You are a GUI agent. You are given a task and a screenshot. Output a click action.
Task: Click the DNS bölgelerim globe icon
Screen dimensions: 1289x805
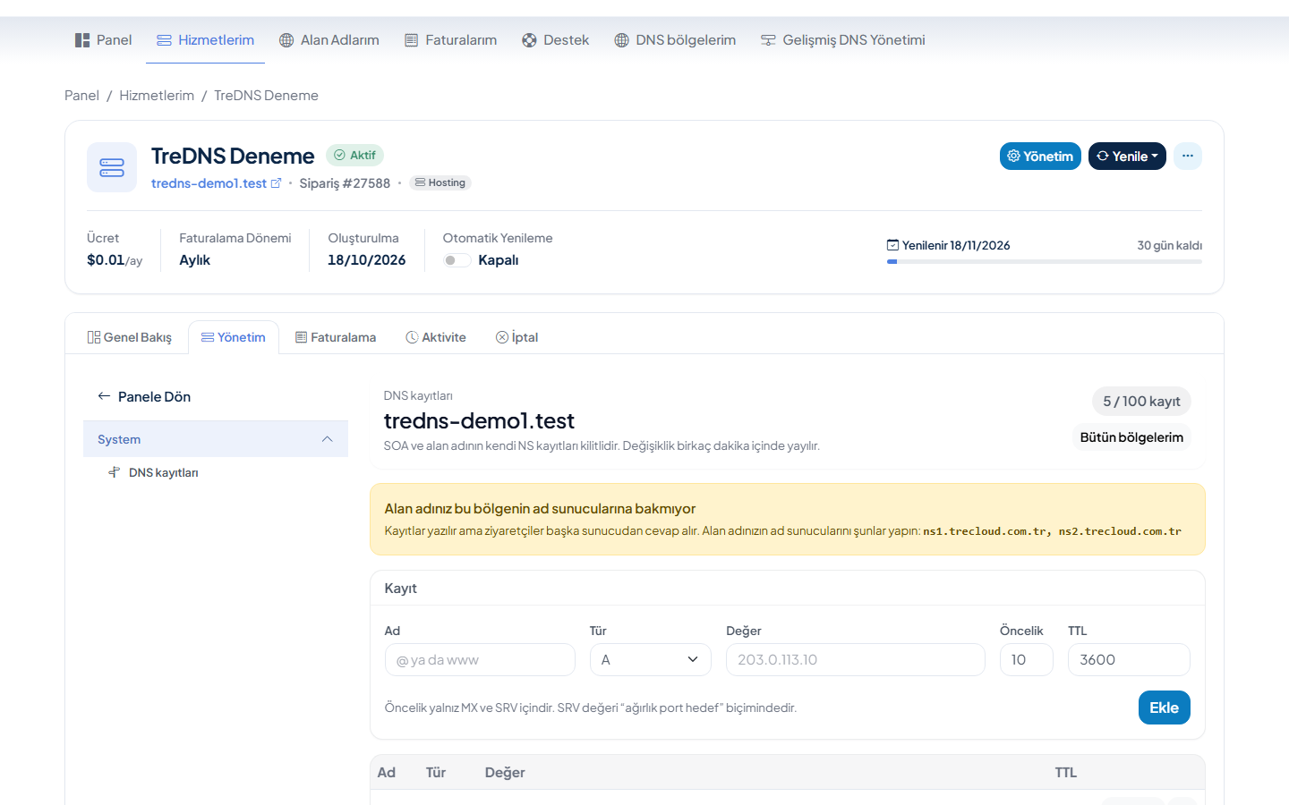click(621, 40)
